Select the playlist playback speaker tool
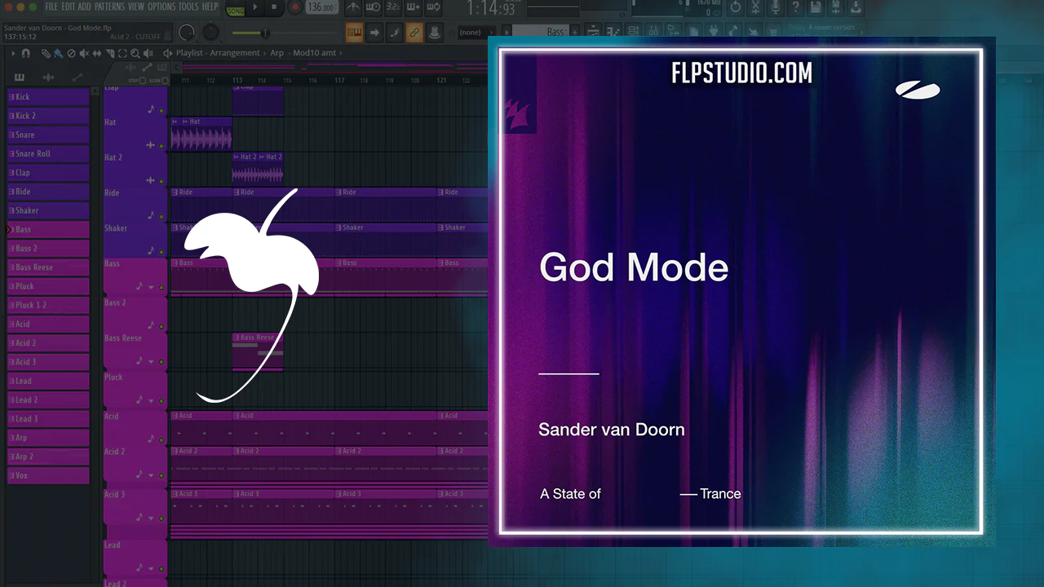Screen dimensions: 1044x587 coord(148,53)
